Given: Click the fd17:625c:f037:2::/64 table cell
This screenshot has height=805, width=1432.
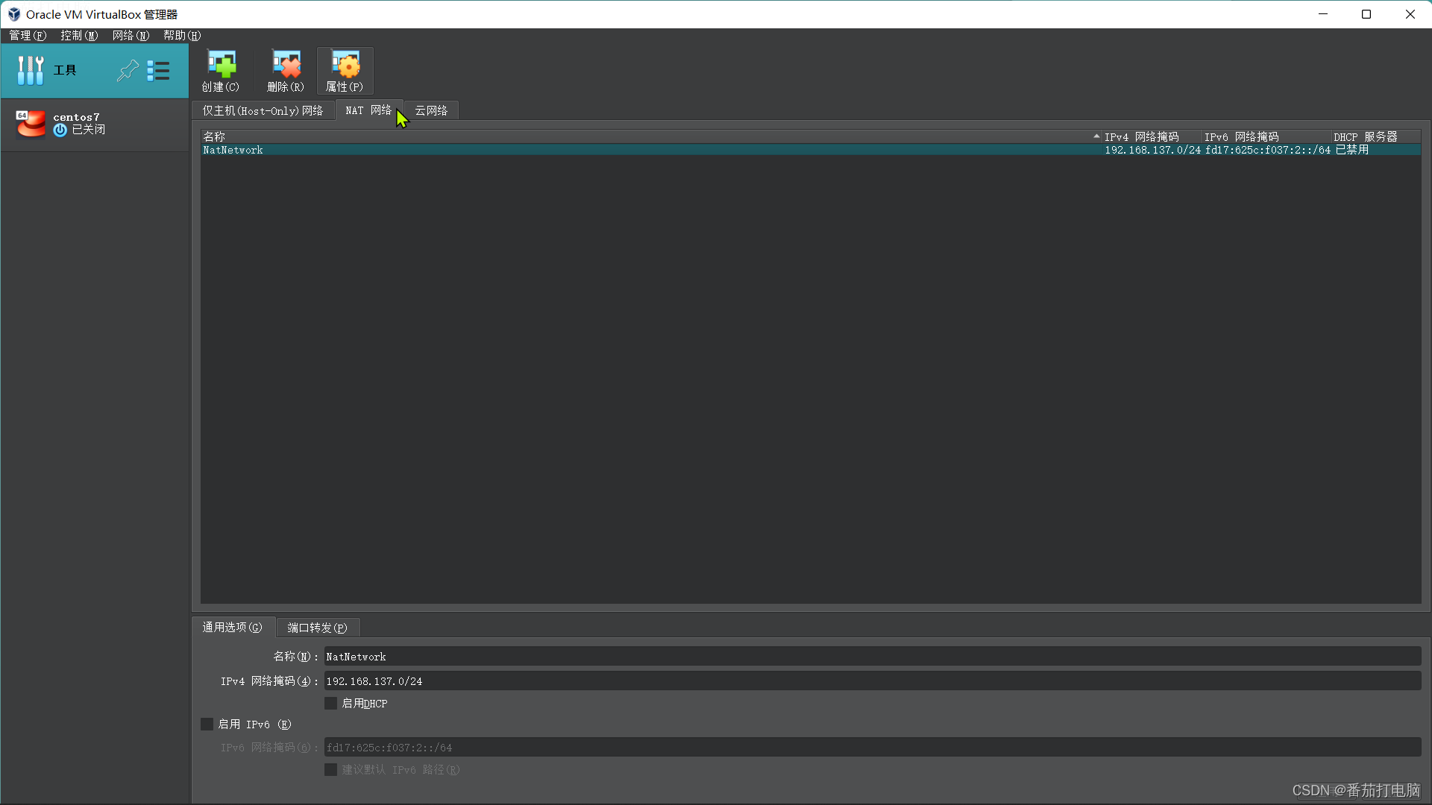Looking at the screenshot, I should click(1267, 151).
